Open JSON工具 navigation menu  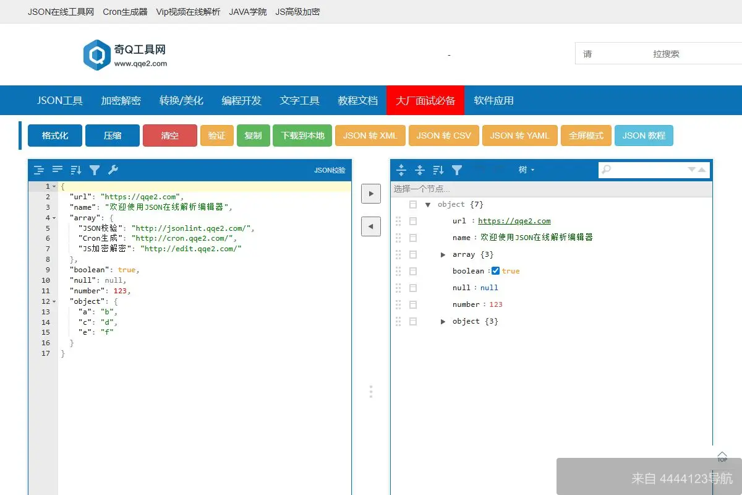tap(60, 100)
